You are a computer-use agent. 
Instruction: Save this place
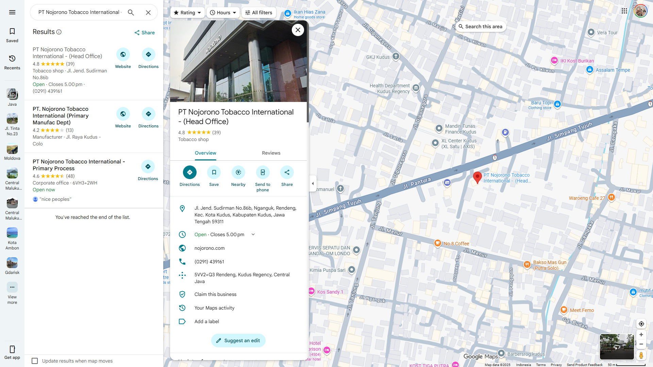click(x=214, y=176)
